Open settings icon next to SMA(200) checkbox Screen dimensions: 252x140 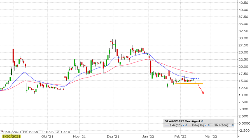pyautogui.click(x=233, y=125)
